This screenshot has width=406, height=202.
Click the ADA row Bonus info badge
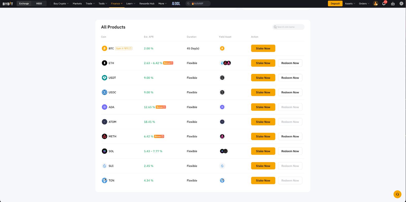161,107
